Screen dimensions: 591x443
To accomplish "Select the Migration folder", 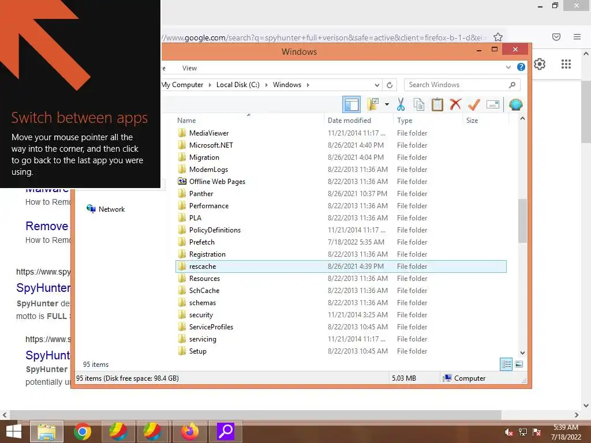I will pyautogui.click(x=204, y=157).
